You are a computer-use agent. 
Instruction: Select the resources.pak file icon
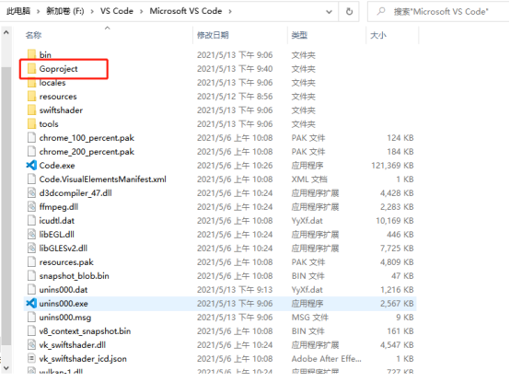click(31, 262)
